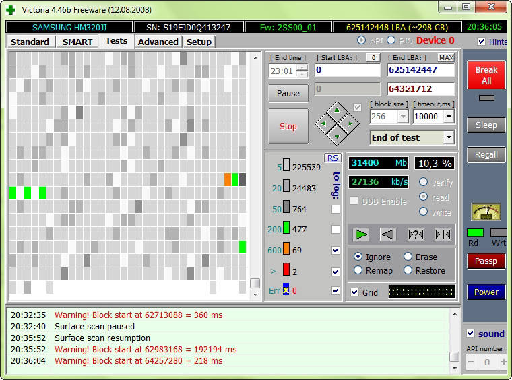Click the left arrow in navigation diamond
Screen dimensions: 512x380
(323, 123)
